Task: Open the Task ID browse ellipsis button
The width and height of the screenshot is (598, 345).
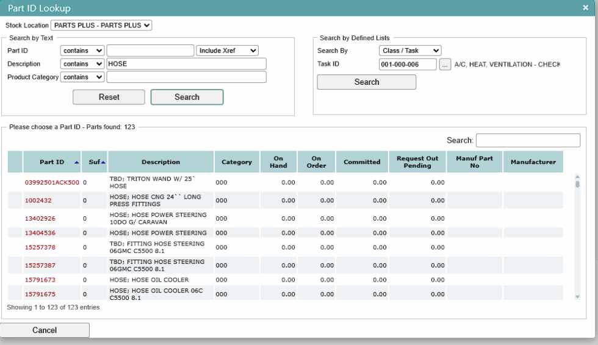Action: [x=445, y=65]
